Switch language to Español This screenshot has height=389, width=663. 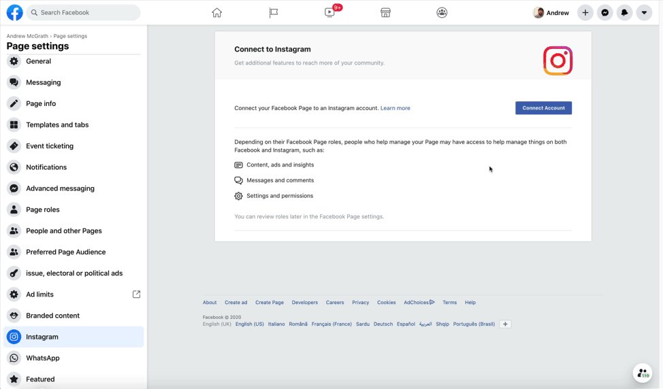(406, 324)
